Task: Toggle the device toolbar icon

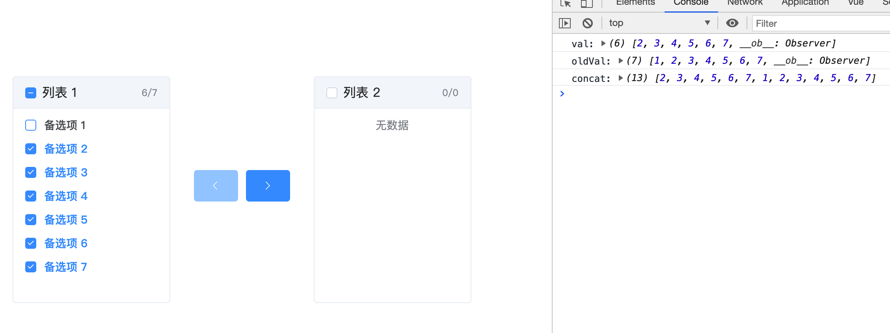Action: click(587, 4)
